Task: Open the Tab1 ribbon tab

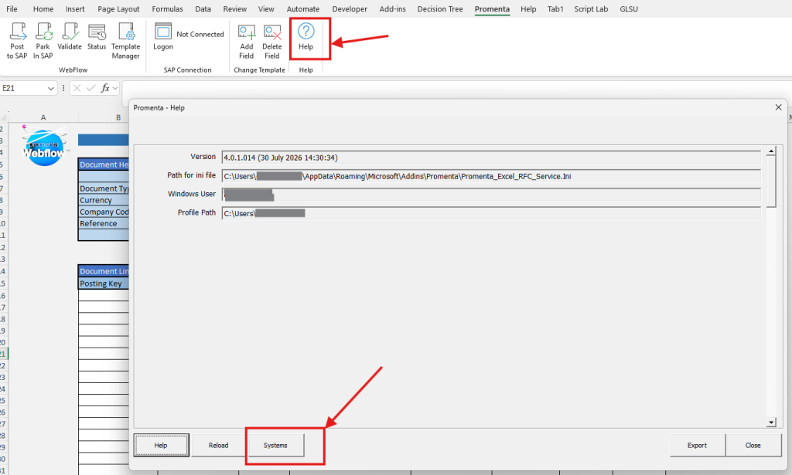Action: coord(555,9)
